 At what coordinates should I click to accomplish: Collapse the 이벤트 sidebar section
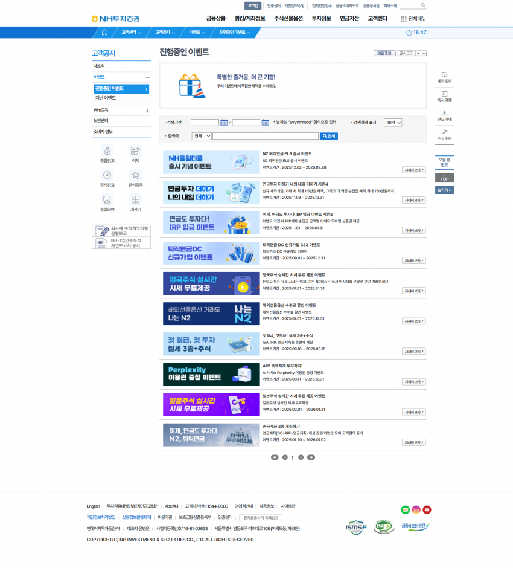pos(147,77)
